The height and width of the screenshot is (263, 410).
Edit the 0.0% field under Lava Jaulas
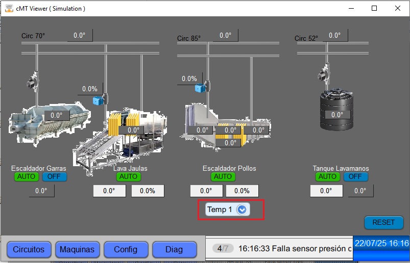148,191
